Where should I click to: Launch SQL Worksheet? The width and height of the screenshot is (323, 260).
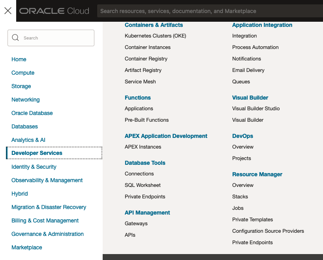[x=143, y=185]
